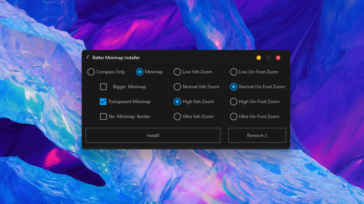Screen dimensions: 364x204
Task: Select High Veh Zoom radio button
Action: tap(177, 102)
